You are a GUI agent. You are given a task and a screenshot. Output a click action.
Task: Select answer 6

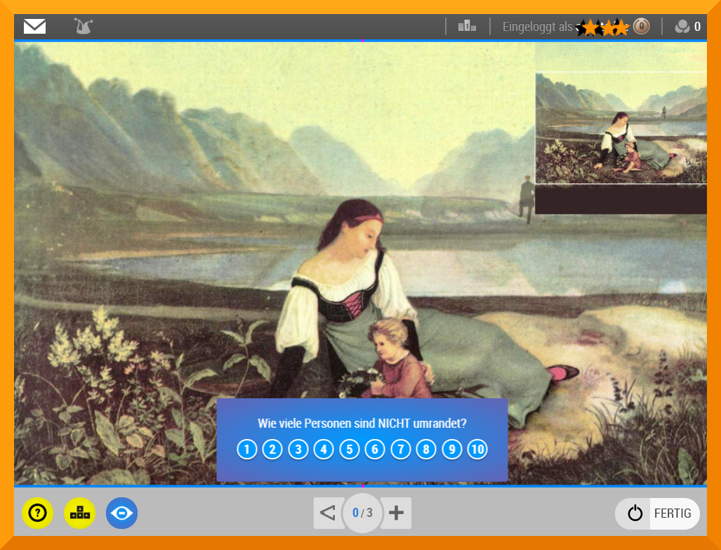click(375, 450)
